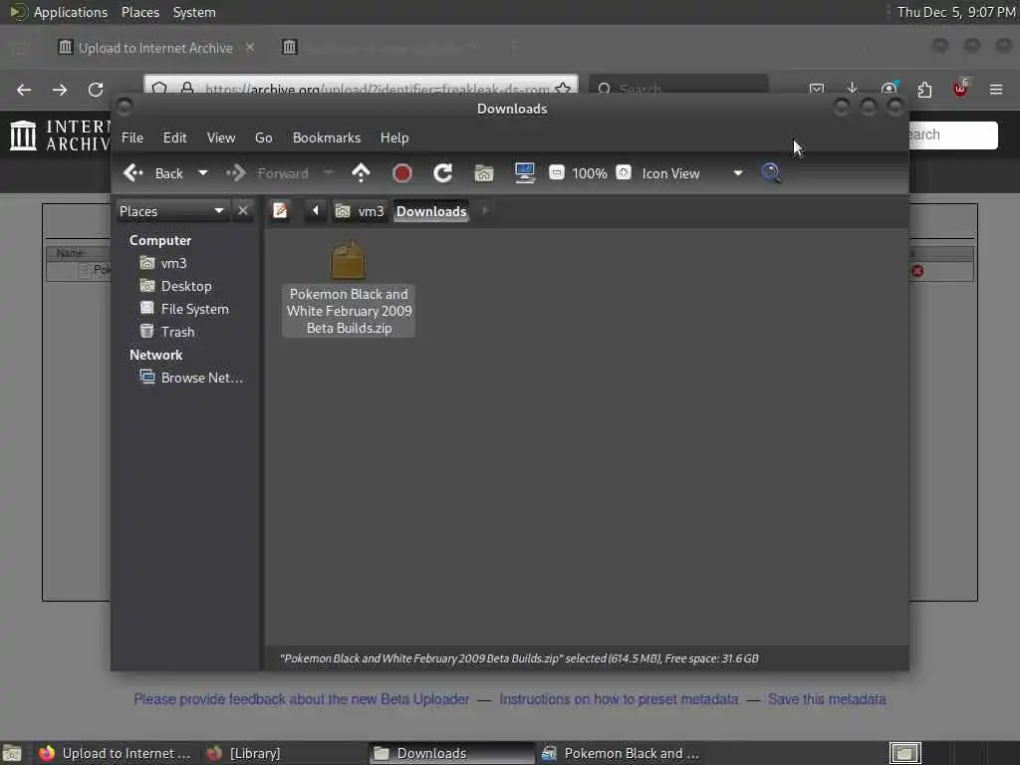Zoom out using the minus icon
1020x765 pixels.
(x=557, y=172)
